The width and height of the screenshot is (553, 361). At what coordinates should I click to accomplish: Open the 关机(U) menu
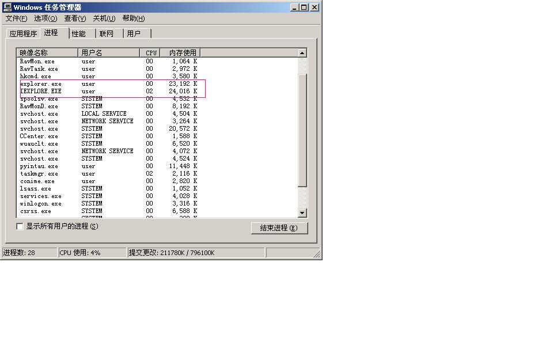click(104, 18)
